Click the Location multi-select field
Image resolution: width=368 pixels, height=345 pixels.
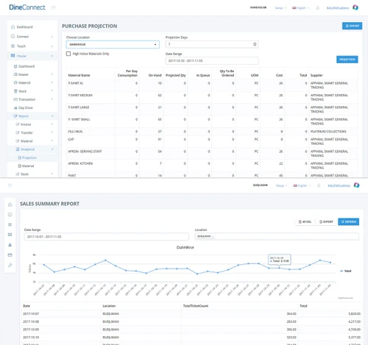(277, 237)
